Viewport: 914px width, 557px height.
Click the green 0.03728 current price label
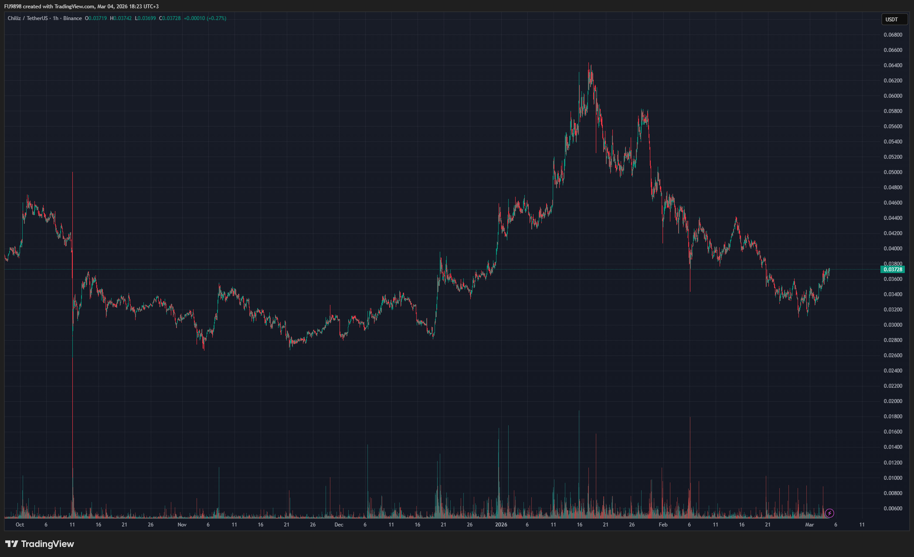893,270
